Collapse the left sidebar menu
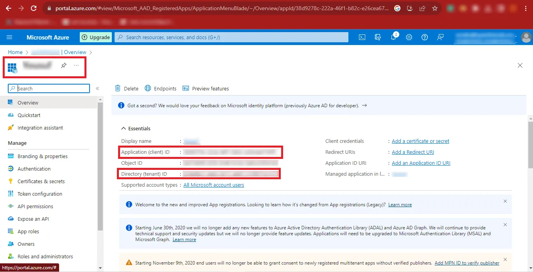 97,88
